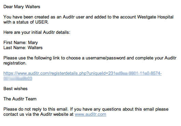Click the word 'registration.' below username/password sentence
The width and height of the screenshot is (181, 126).
point(15,63)
